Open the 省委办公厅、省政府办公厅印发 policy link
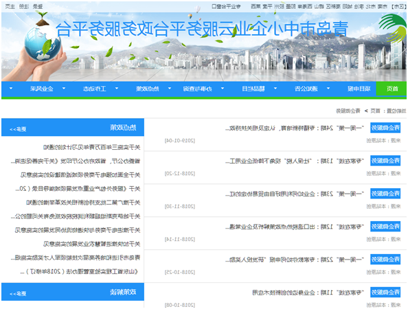 tap(76, 161)
